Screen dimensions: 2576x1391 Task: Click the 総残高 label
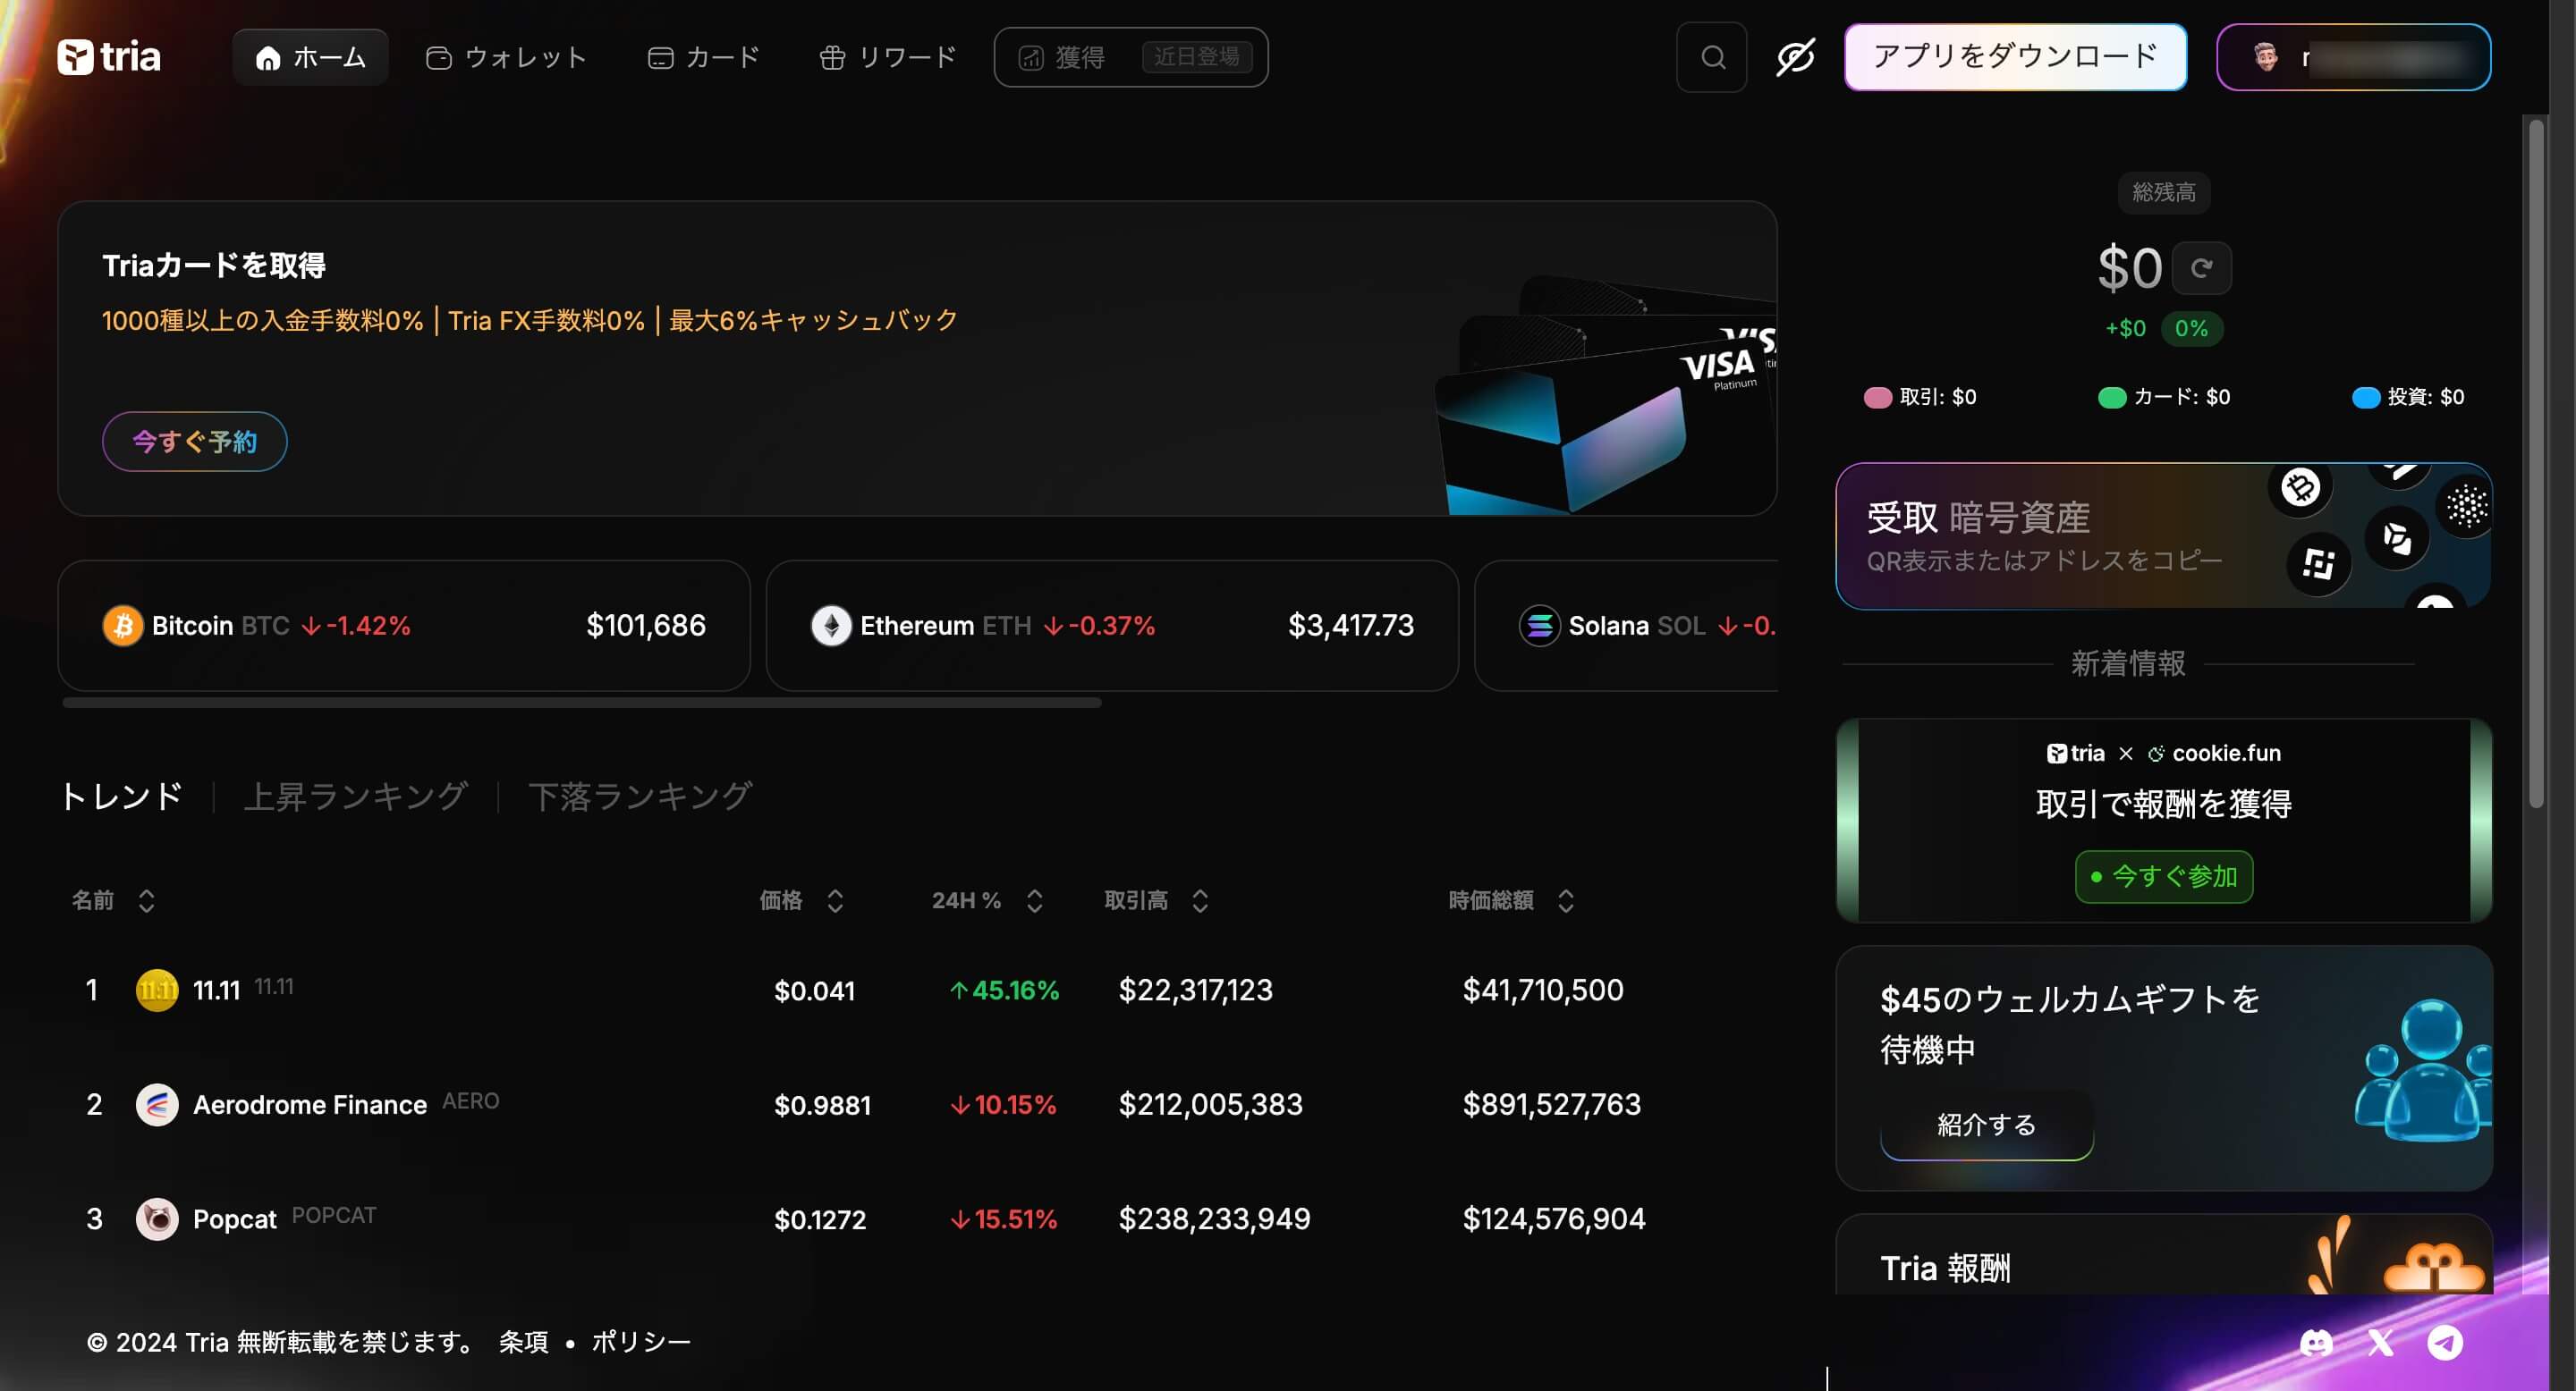[2163, 192]
